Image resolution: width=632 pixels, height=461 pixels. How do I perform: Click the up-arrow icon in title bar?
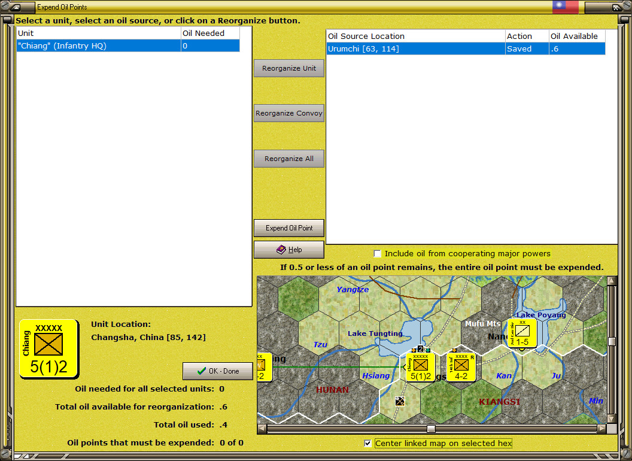click(16, 7)
